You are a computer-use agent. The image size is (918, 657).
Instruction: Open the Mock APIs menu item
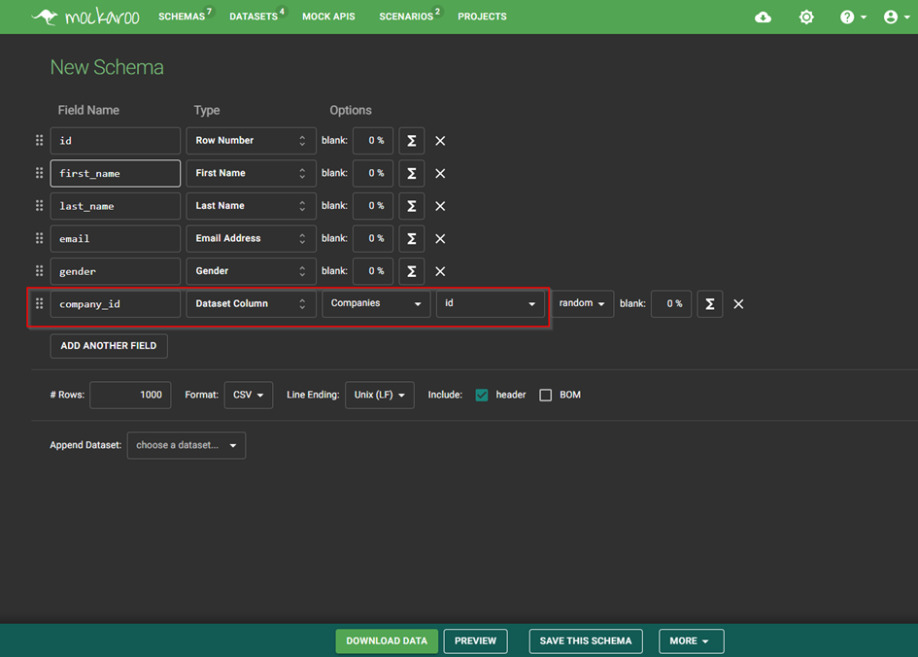click(328, 17)
